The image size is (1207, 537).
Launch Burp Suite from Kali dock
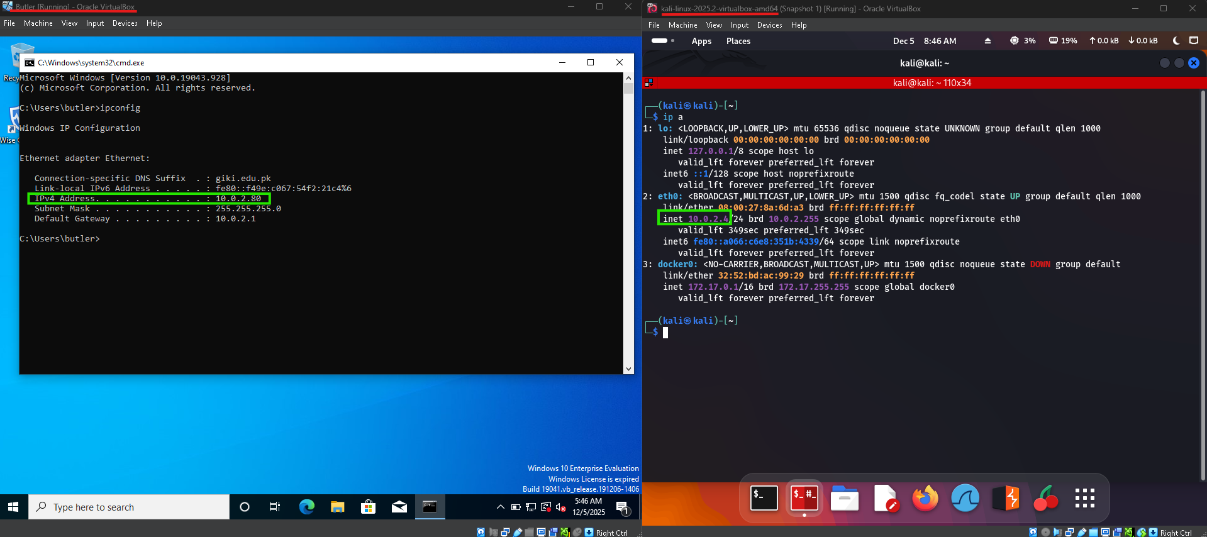[x=1006, y=498]
